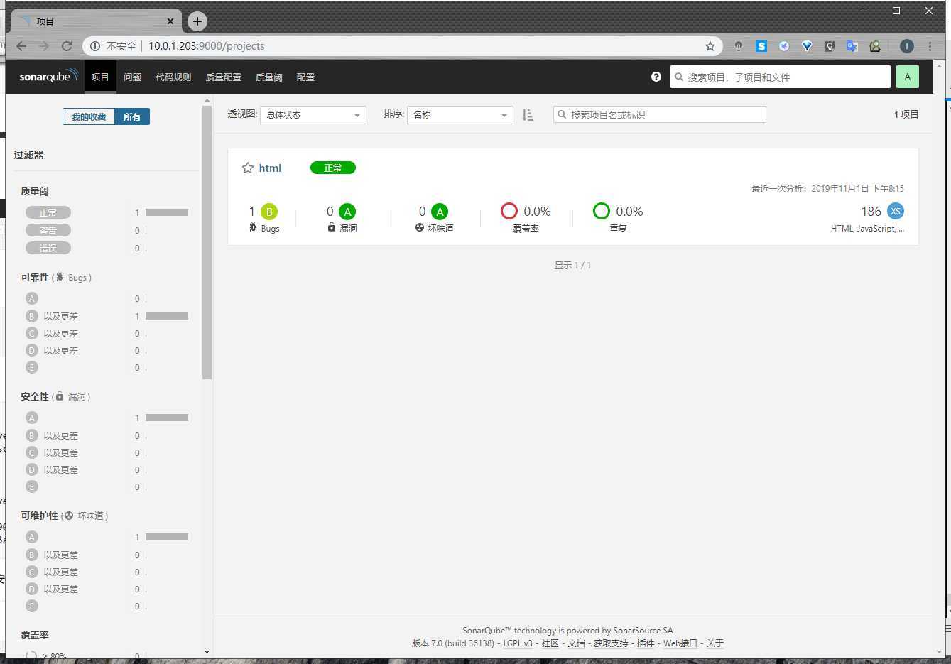Open the 社区 footer link
Image resolution: width=951 pixels, height=664 pixels.
(x=550, y=643)
